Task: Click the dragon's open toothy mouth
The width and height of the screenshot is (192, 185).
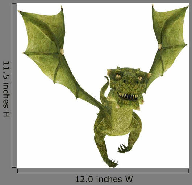Action: click(128, 96)
